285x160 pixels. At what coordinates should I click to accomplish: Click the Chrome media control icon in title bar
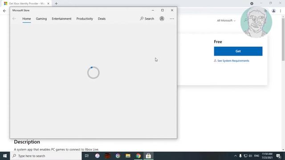tap(252, 4)
